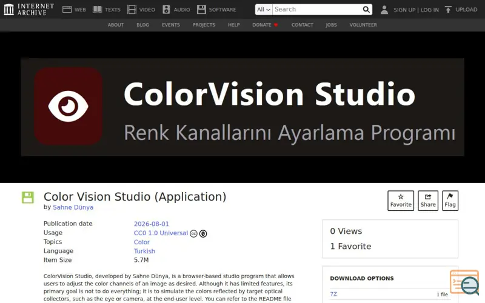Open the Audio speaker icon
The image size is (485, 303).
166,10
